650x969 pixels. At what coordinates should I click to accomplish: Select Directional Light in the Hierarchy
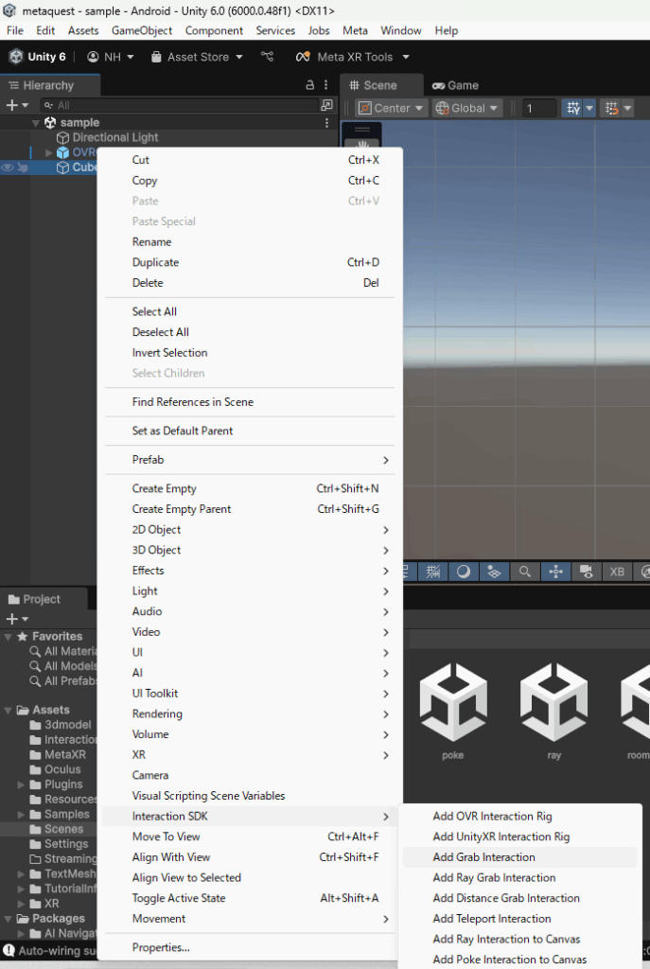pyautogui.click(x=114, y=137)
